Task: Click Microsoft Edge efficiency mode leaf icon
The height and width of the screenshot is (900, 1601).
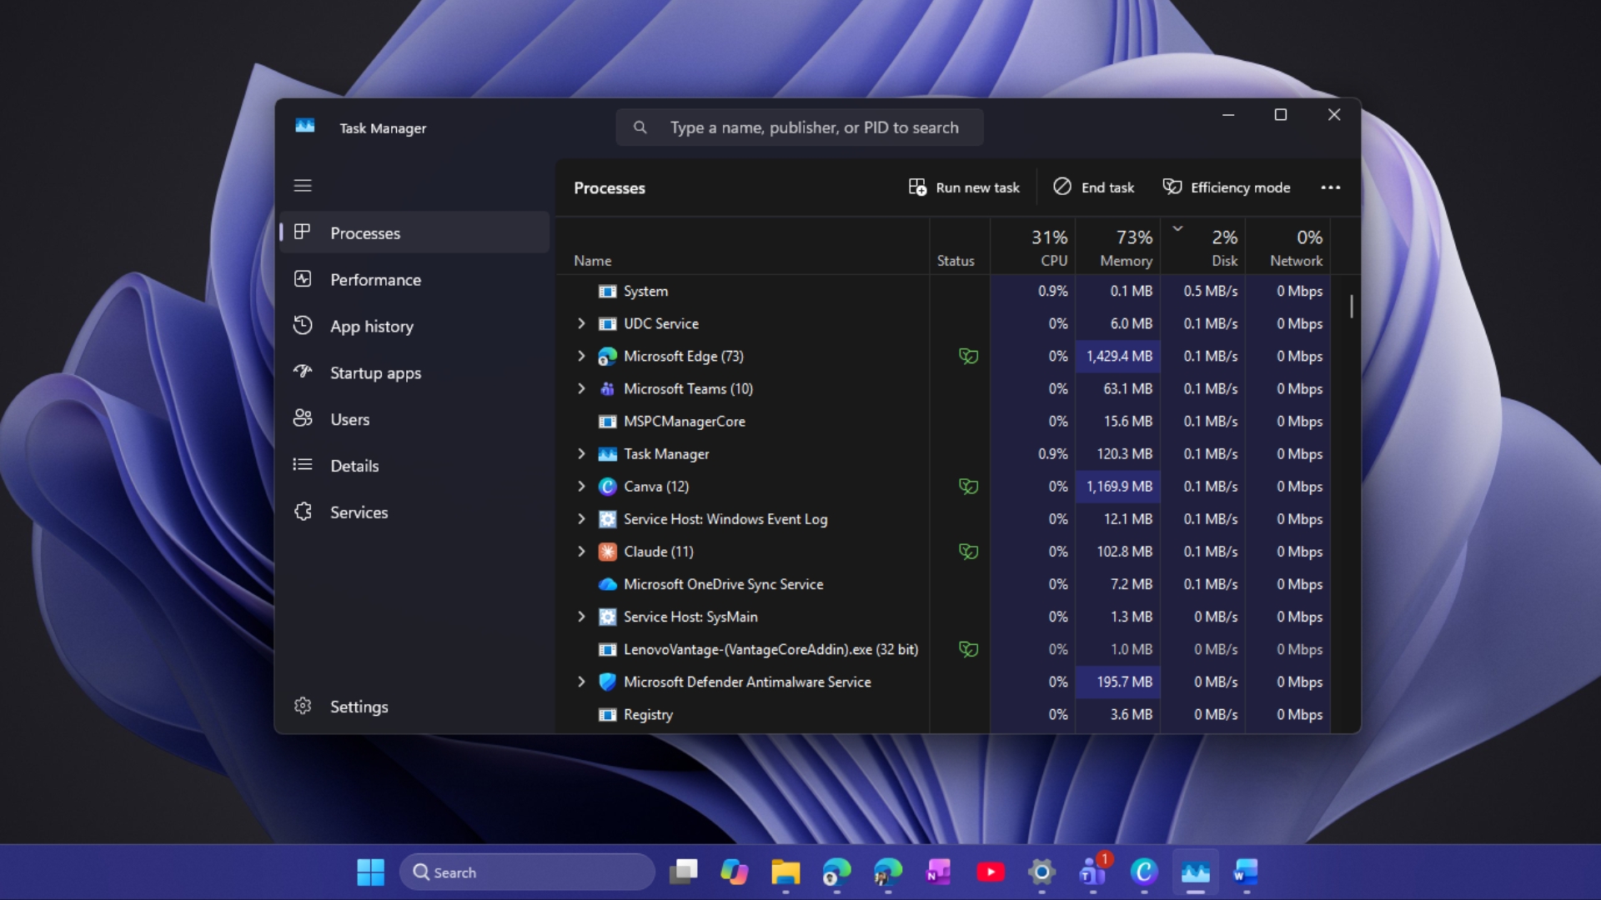Action: click(x=968, y=356)
